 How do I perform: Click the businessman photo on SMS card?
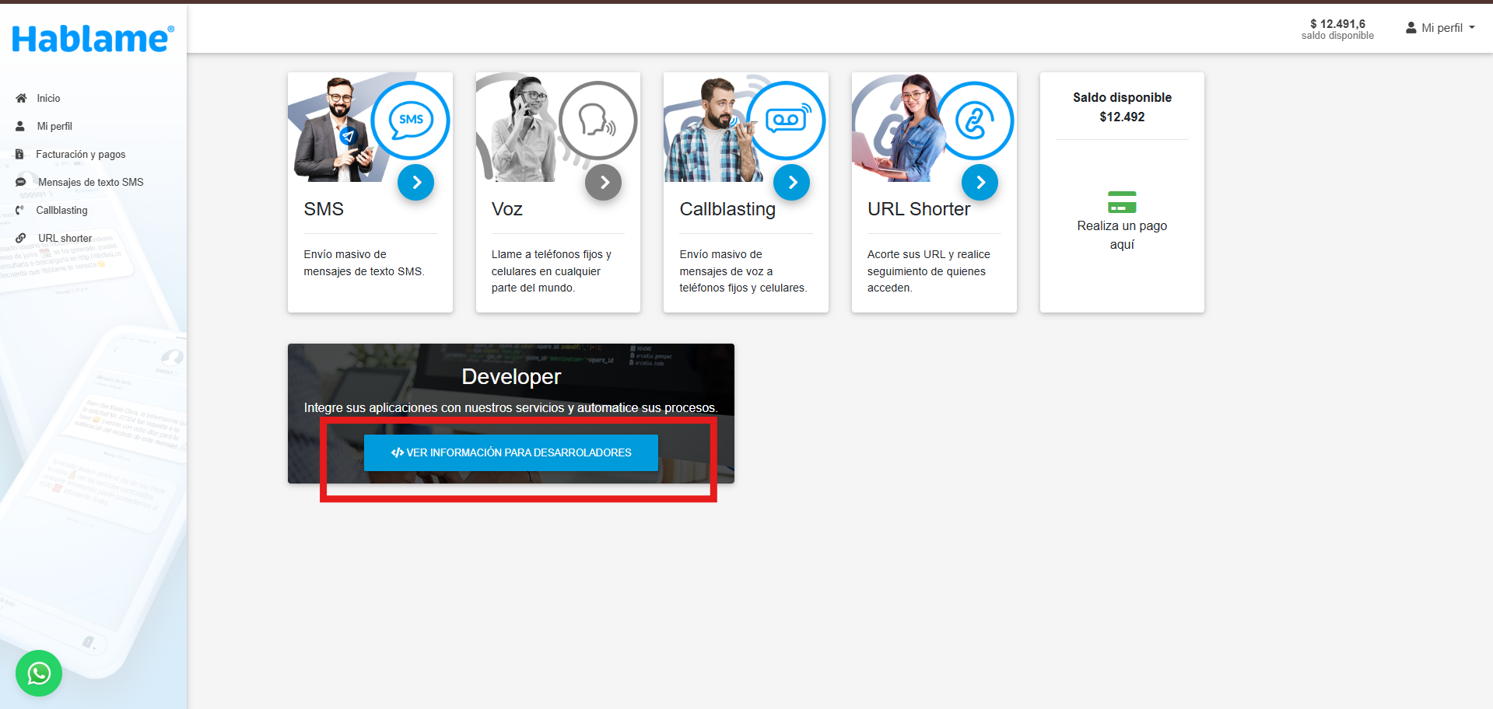335,129
